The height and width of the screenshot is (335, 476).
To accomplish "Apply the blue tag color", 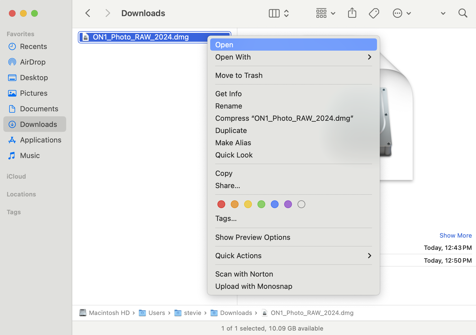I will [275, 204].
